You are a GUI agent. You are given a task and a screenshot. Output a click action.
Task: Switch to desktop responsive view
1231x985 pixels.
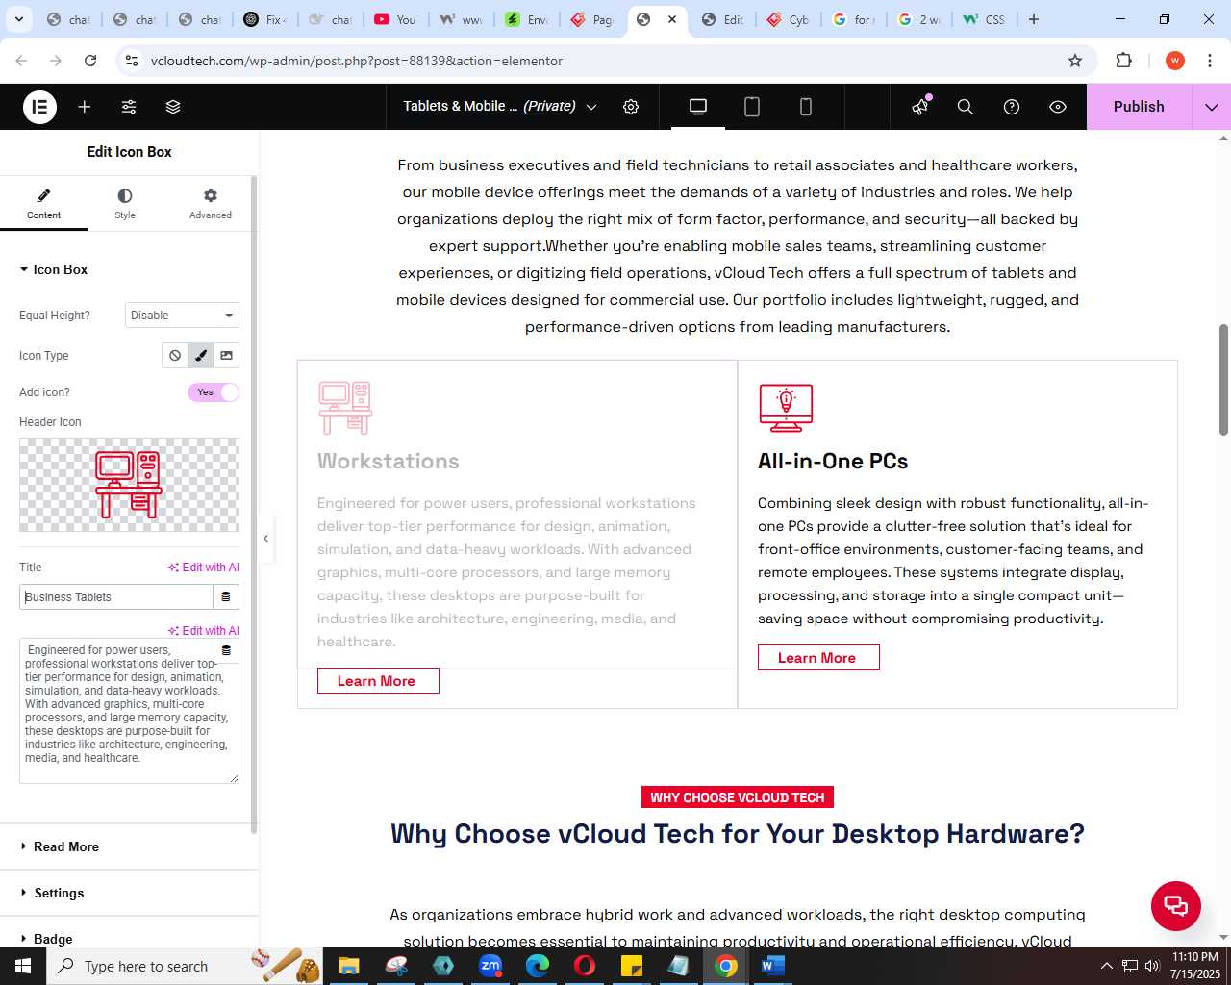[698, 107]
